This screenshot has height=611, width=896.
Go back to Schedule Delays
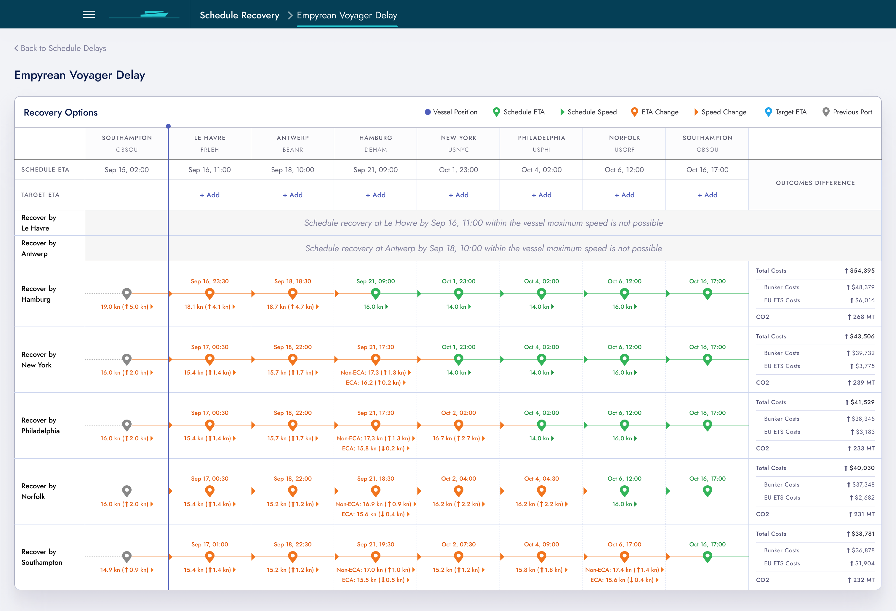60,48
